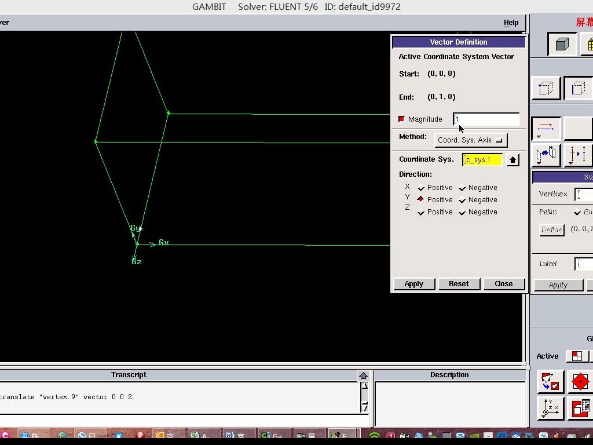Open the Method Coord. Sys. Axis dropdown

(x=471, y=140)
